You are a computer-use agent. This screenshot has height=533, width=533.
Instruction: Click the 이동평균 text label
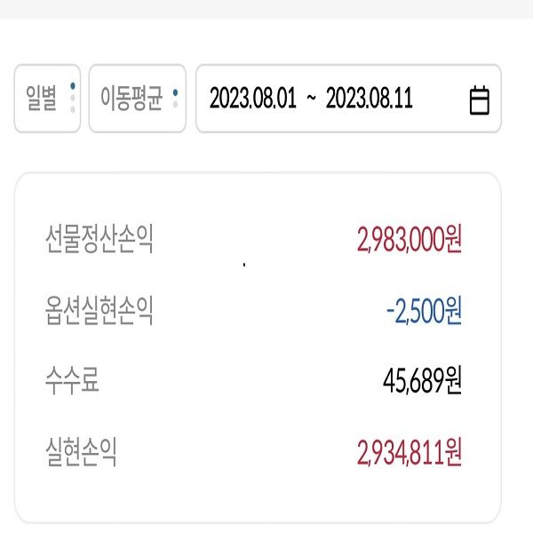[x=130, y=99]
